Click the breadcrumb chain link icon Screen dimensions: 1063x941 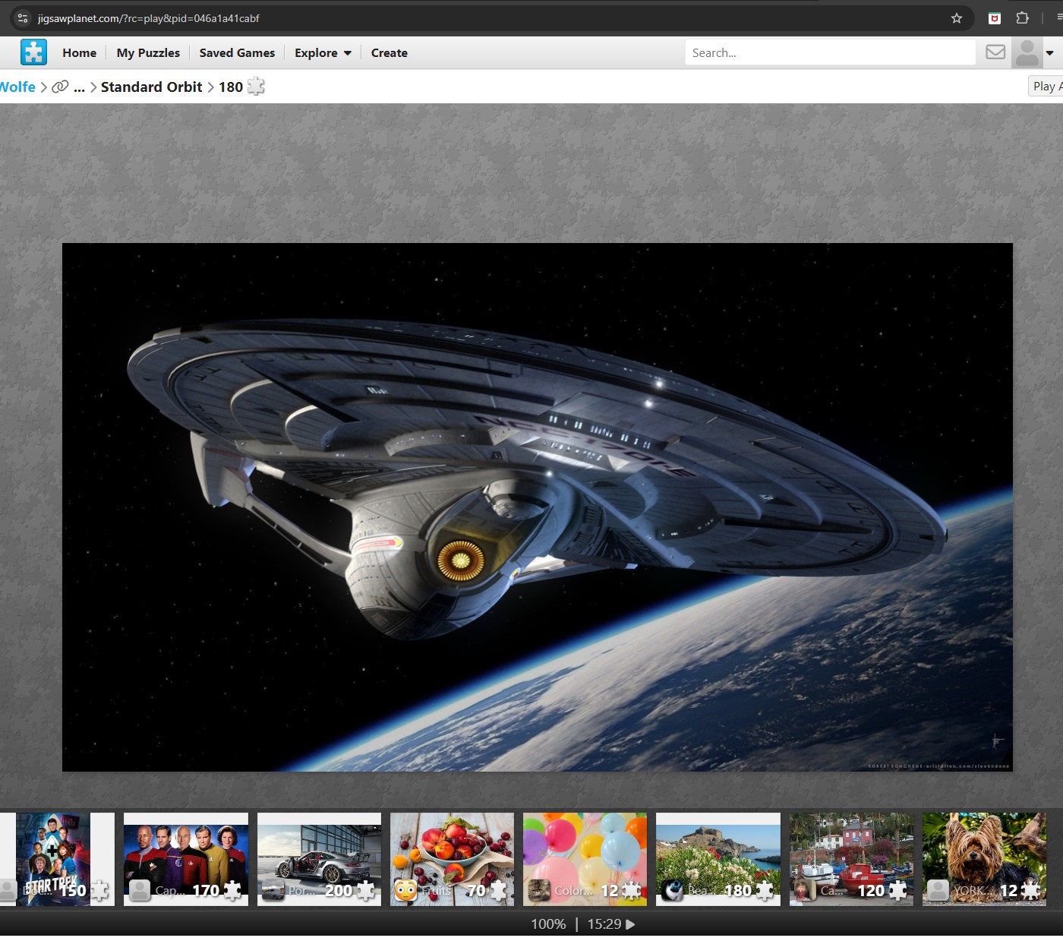click(x=60, y=87)
